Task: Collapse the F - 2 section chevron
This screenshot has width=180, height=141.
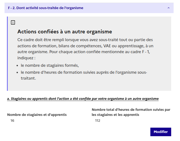Action: click(x=168, y=8)
